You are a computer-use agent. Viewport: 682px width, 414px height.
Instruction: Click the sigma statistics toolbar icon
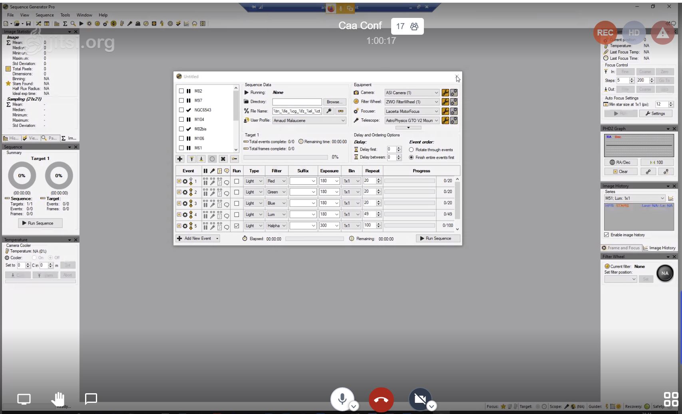65,24
